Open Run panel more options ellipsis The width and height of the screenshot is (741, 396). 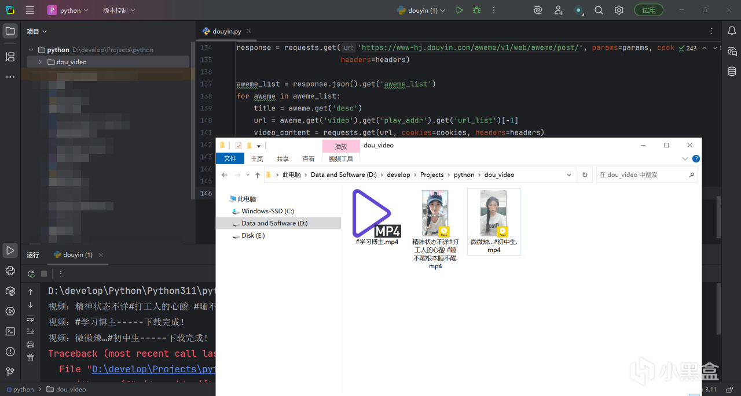click(x=61, y=273)
